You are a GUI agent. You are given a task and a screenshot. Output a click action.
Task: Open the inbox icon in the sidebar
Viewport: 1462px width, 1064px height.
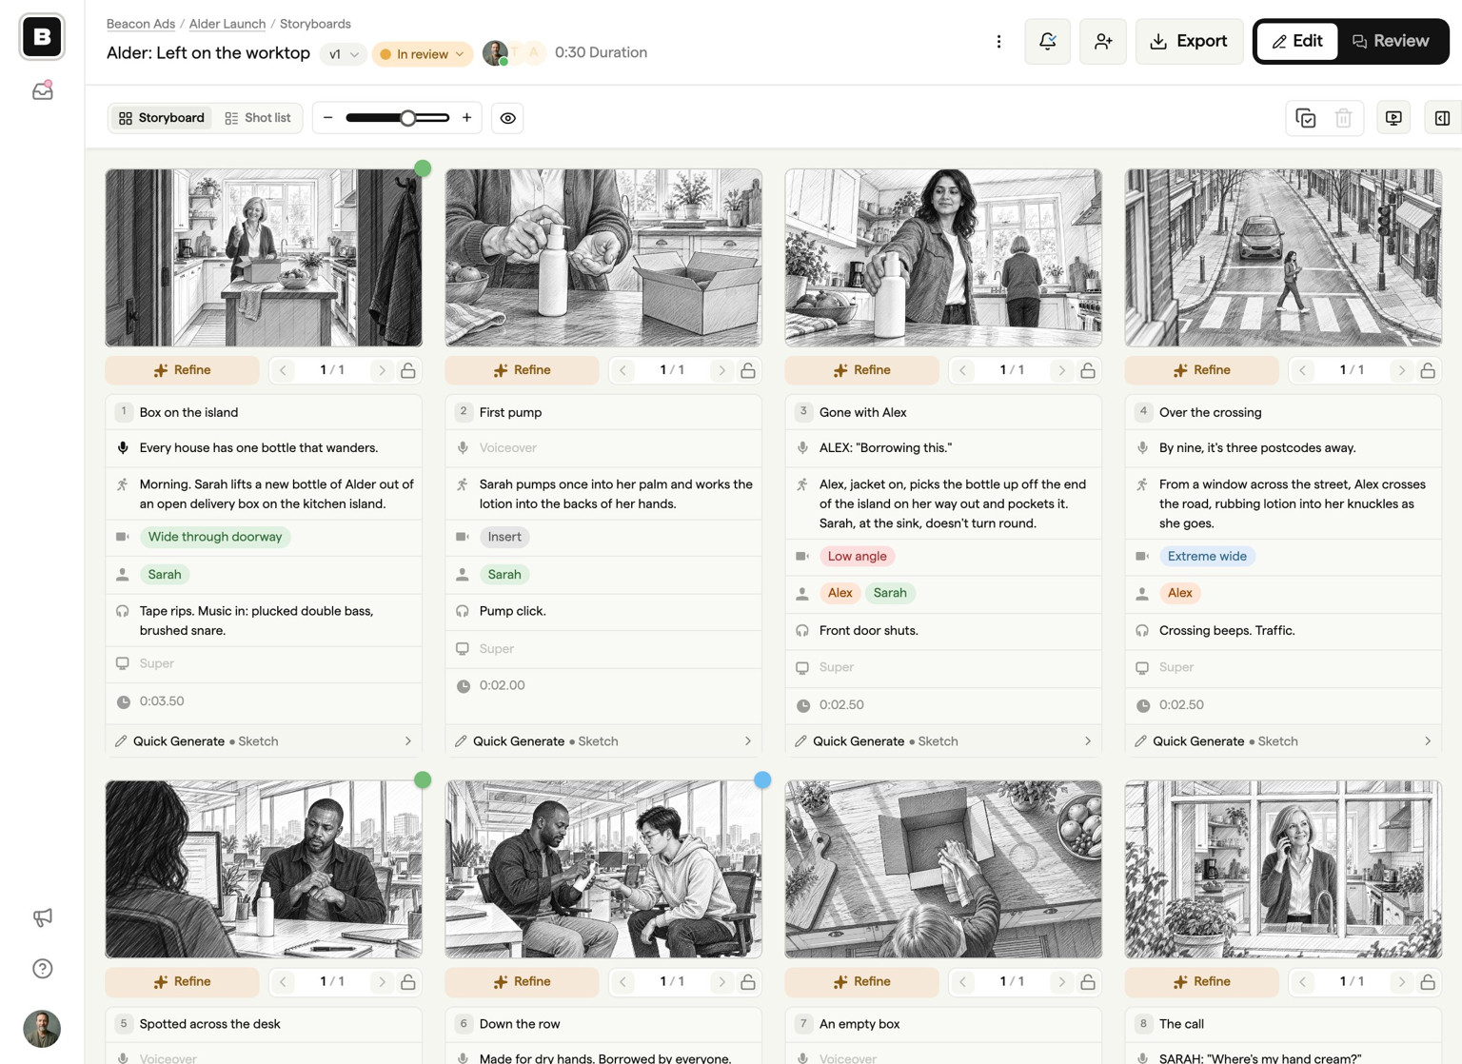click(x=42, y=90)
